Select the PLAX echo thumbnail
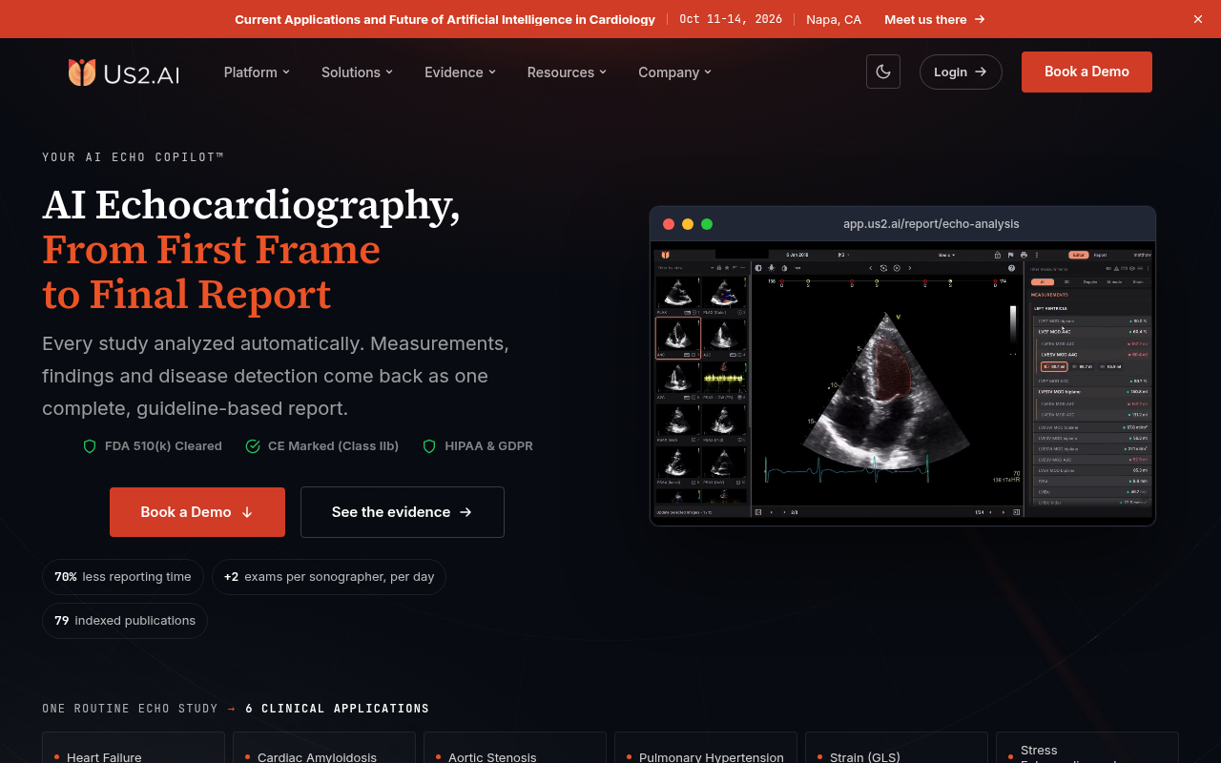1221x763 pixels. (x=678, y=296)
